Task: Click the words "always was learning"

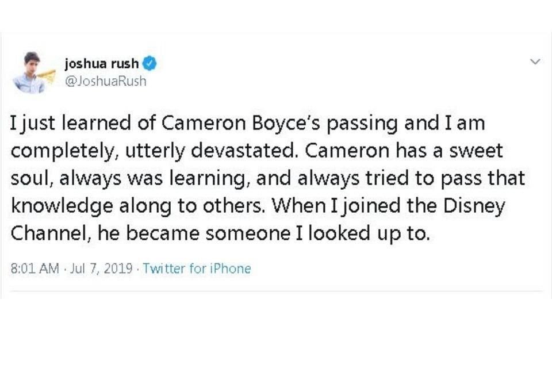Action: point(152,179)
